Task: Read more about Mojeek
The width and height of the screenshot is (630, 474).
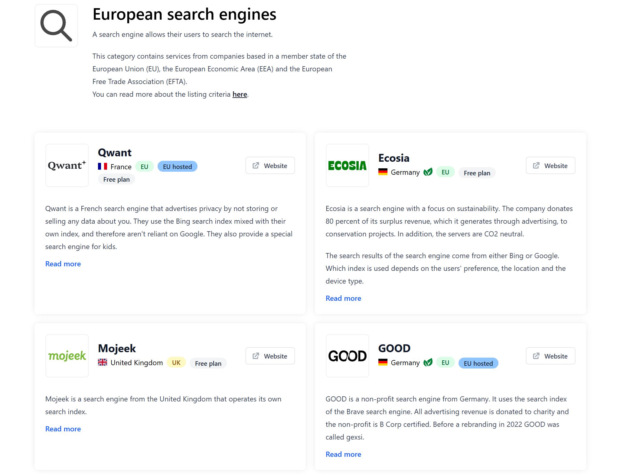Action: (63, 429)
